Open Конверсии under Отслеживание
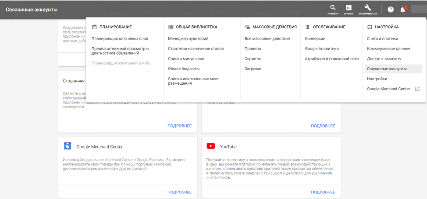 point(315,39)
